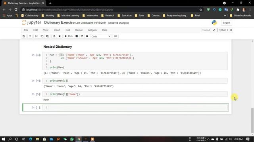Viewport: 254px width, 142px height.
Task: Open the Help menu
Action: click(x=105, y=30)
